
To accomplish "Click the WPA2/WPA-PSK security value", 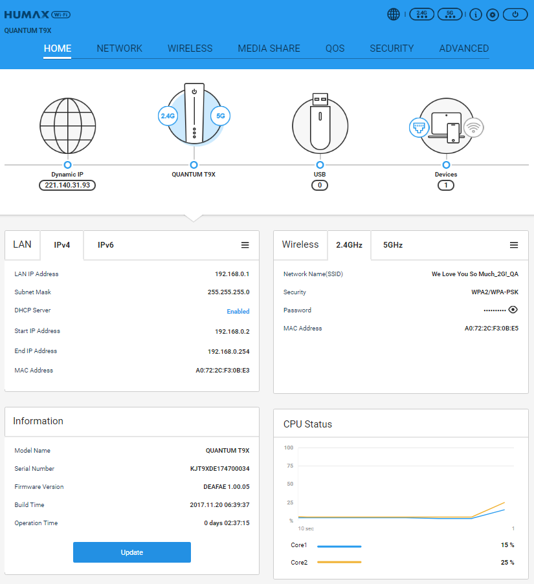I will coord(495,292).
